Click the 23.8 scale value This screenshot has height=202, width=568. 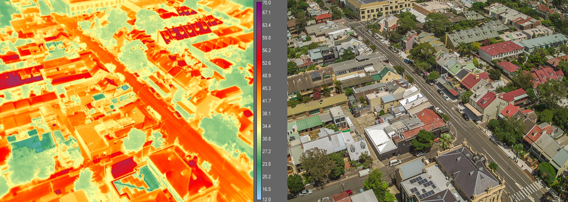point(266,164)
